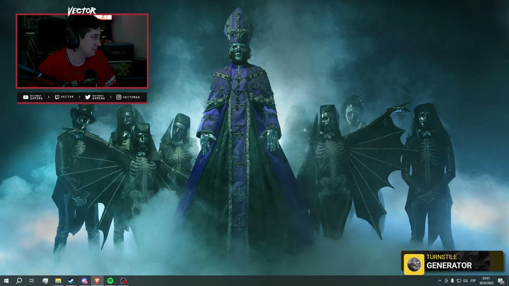Open the clock showing 03:41
The height and width of the screenshot is (286, 509).
click(x=486, y=281)
